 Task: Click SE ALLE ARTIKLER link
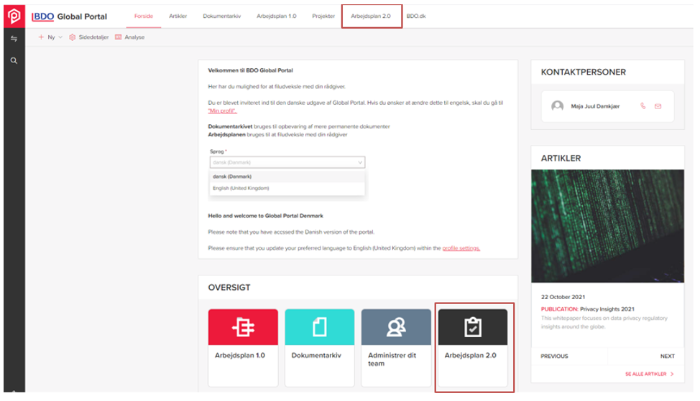click(x=645, y=374)
